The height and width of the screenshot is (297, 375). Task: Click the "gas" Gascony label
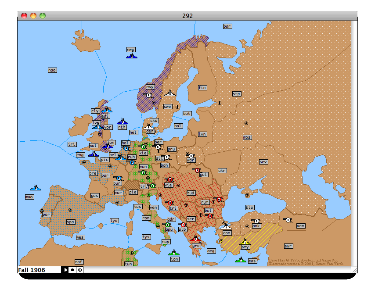[95, 196]
